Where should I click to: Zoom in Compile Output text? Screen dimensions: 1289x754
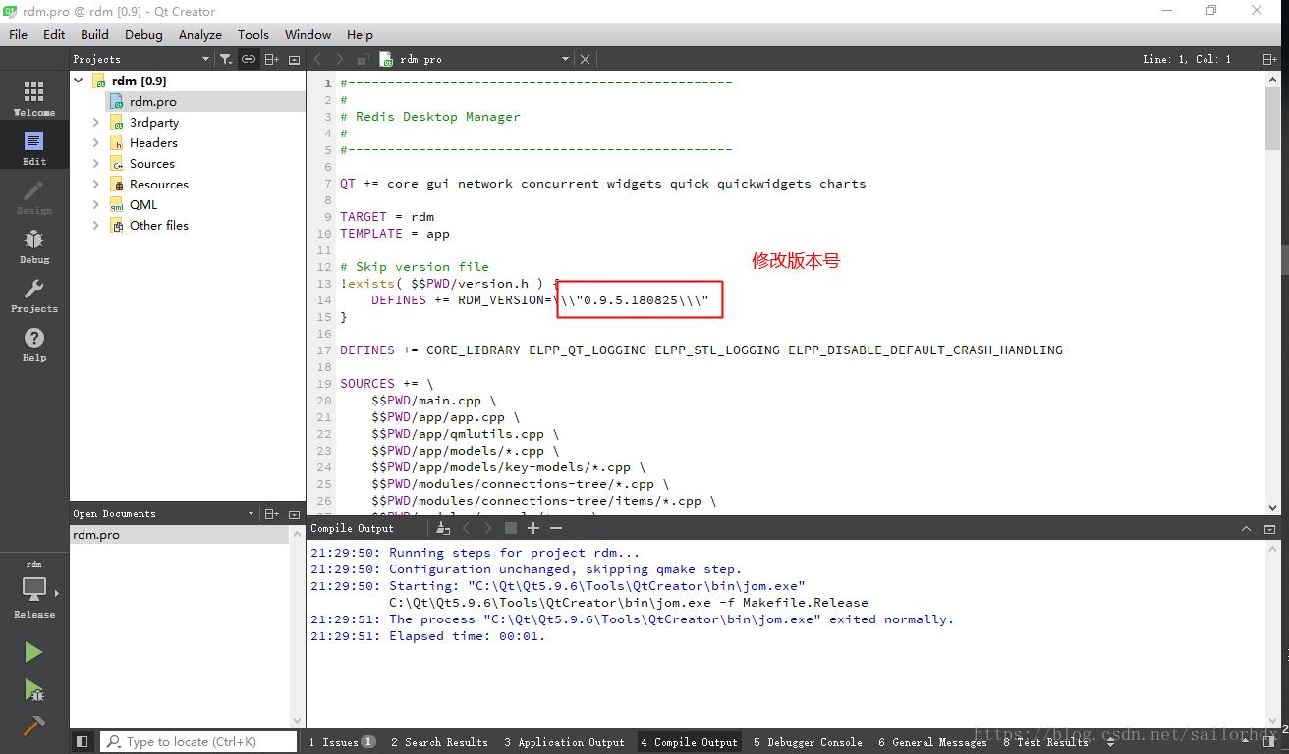533,528
